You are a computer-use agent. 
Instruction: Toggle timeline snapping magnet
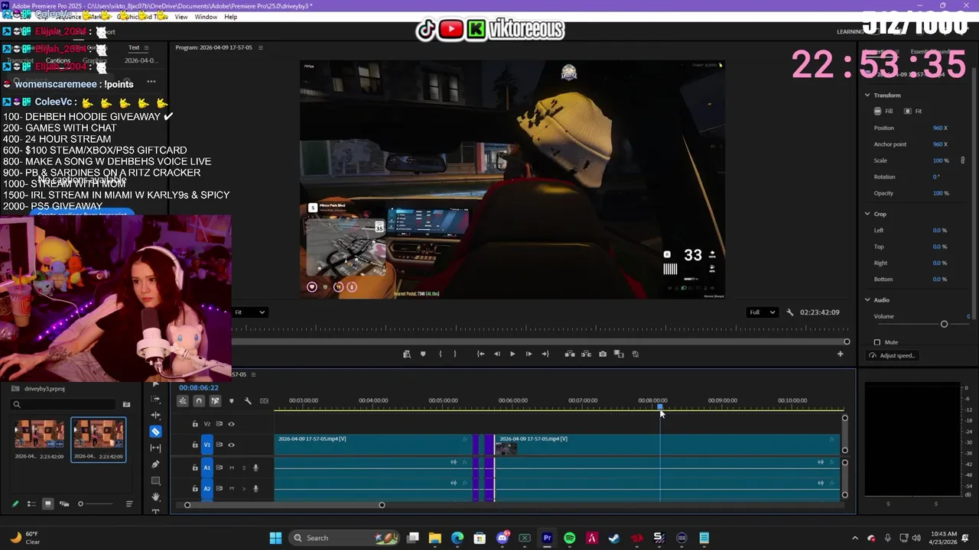pyautogui.click(x=199, y=401)
